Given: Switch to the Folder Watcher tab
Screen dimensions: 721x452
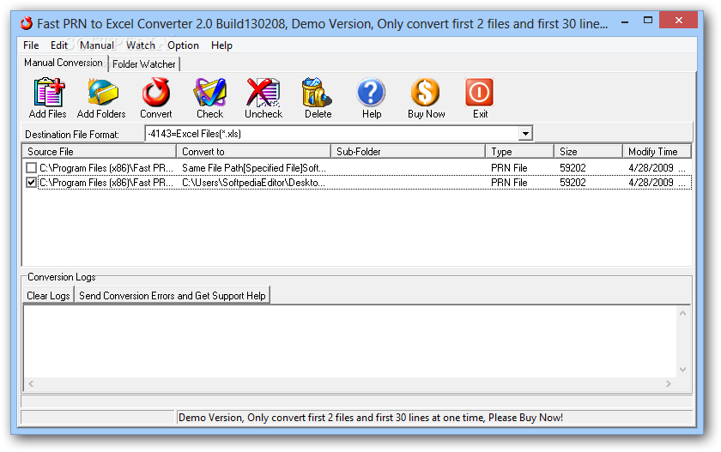Looking at the screenshot, I should tap(144, 64).
